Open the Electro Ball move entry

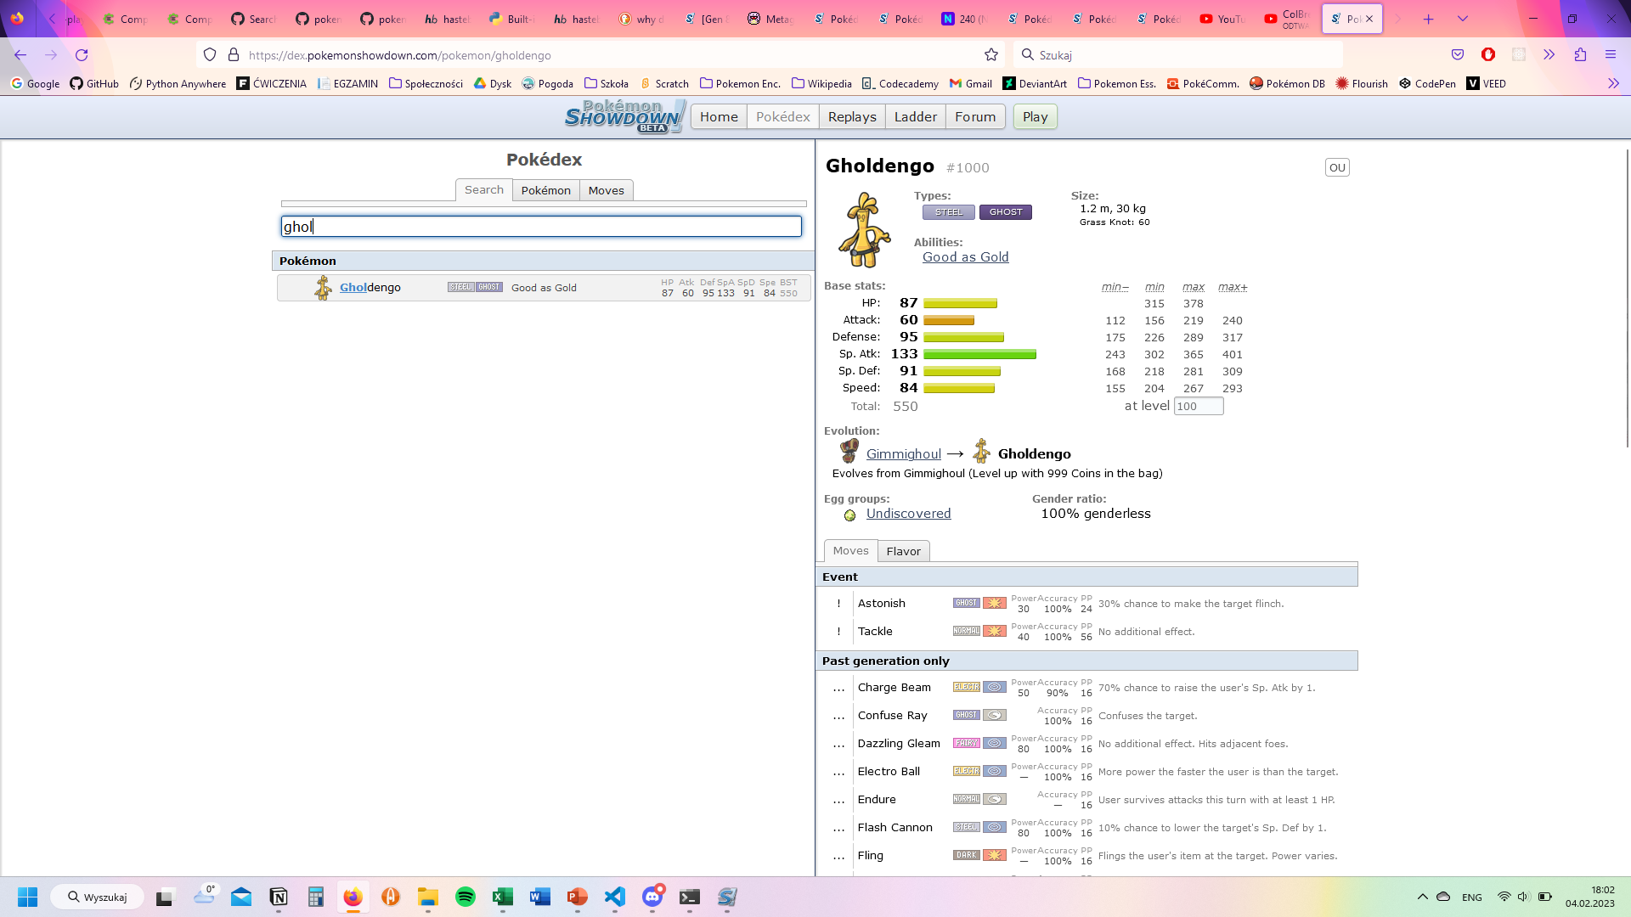coord(1086,771)
